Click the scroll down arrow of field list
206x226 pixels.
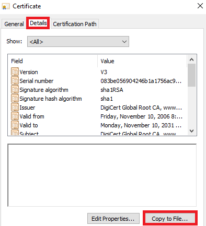[191, 131]
